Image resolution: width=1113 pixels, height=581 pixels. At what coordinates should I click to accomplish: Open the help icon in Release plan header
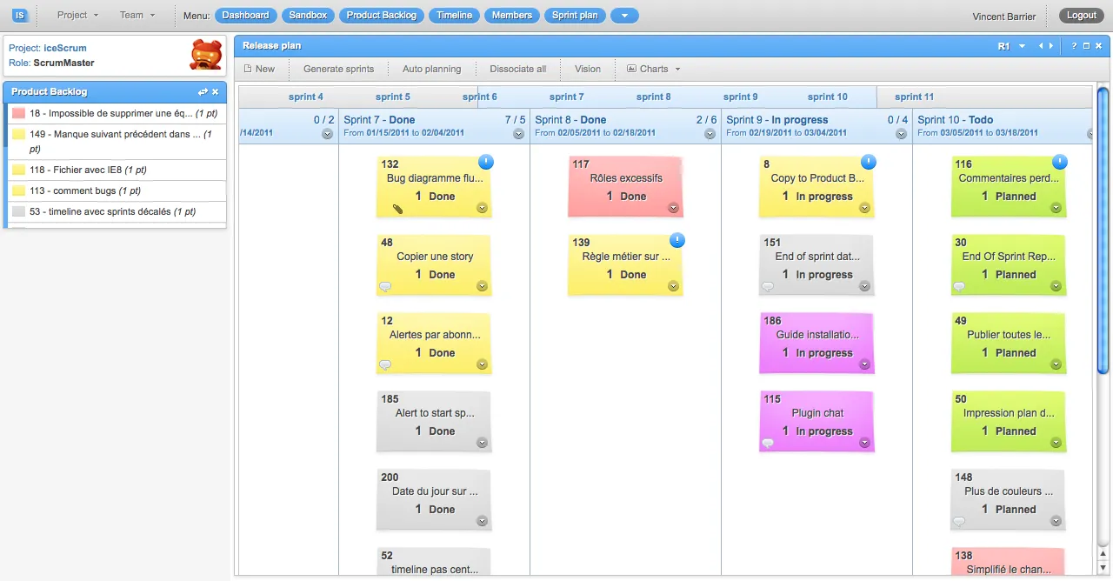[x=1074, y=46]
